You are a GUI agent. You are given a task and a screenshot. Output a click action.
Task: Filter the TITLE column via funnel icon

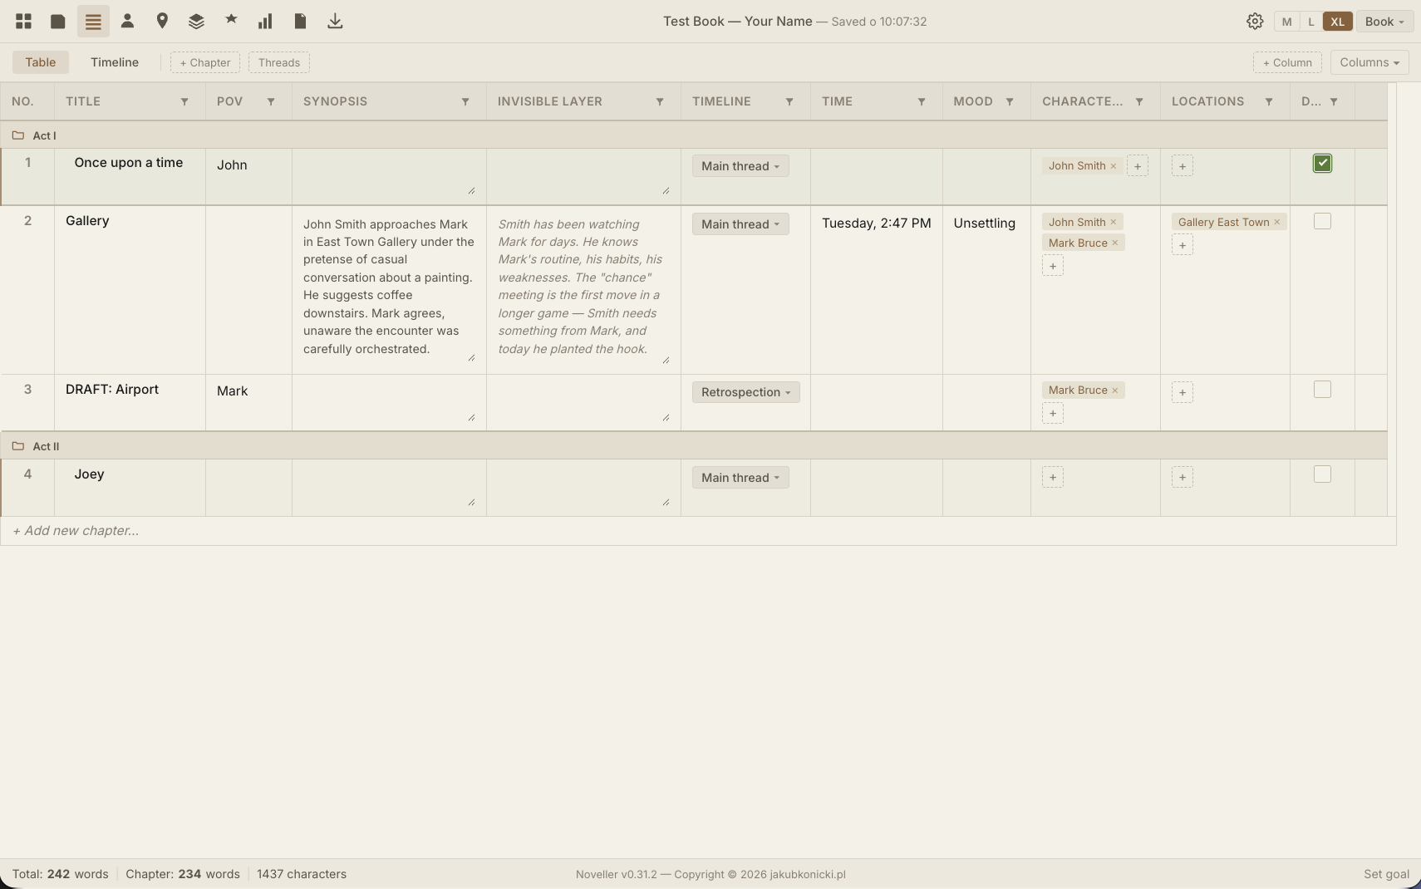pyautogui.click(x=184, y=101)
